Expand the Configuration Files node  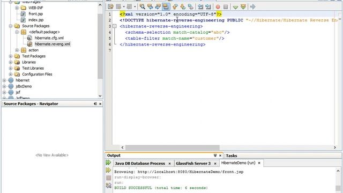(11, 74)
